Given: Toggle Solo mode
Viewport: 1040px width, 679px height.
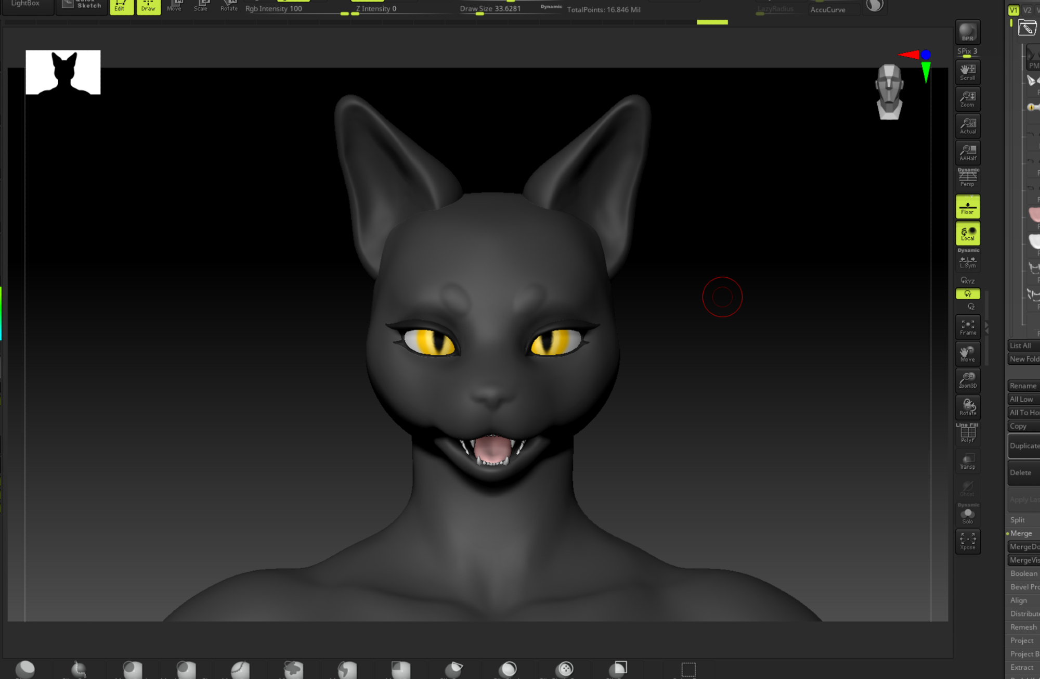Looking at the screenshot, I should click(x=967, y=515).
